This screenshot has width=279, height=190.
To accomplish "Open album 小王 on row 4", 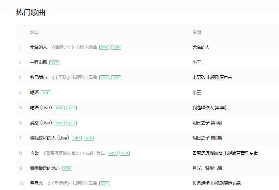I will [x=197, y=92].
